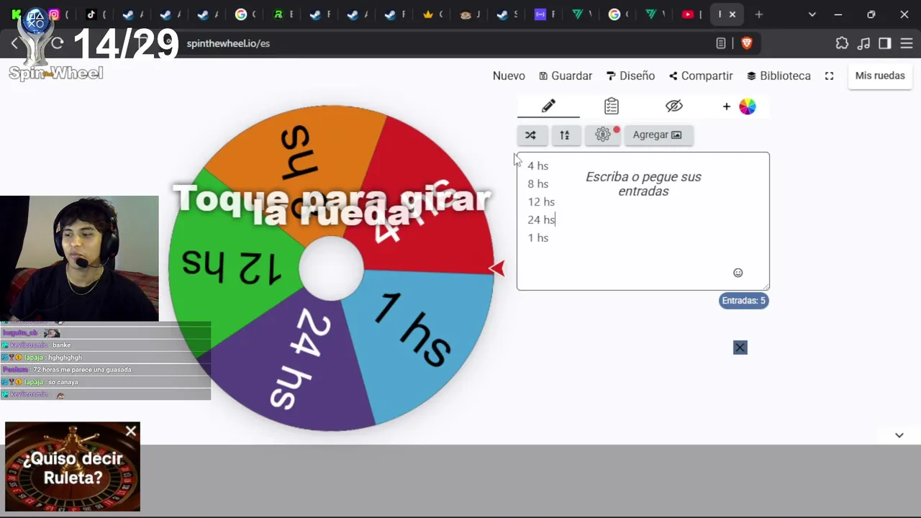Open the Biblioteca library
921x518 pixels.
pos(779,76)
